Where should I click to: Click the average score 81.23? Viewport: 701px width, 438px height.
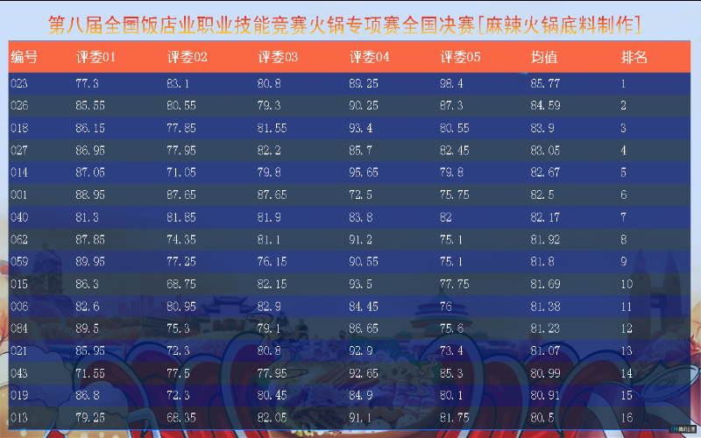[x=546, y=328]
